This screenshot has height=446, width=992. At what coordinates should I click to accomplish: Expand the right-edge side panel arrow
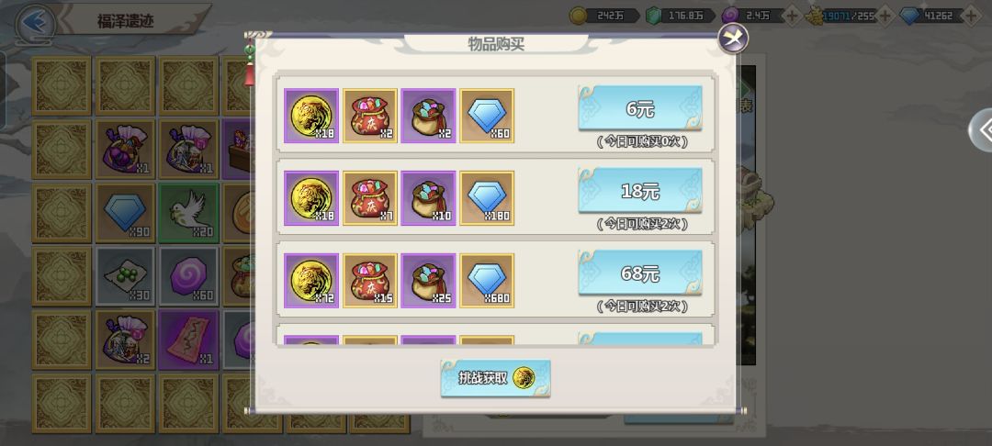[x=983, y=129]
